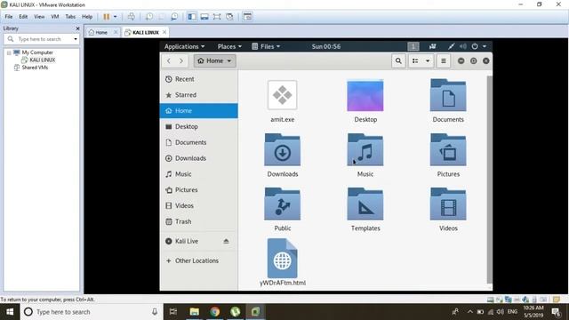Open VMware VM menu
The height and width of the screenshot is (320, 569).
click(55, 17)
